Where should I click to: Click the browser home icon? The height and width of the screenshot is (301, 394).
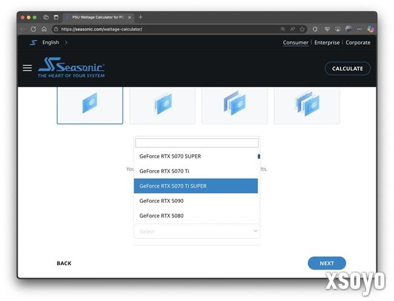click(x=44, y=29)
